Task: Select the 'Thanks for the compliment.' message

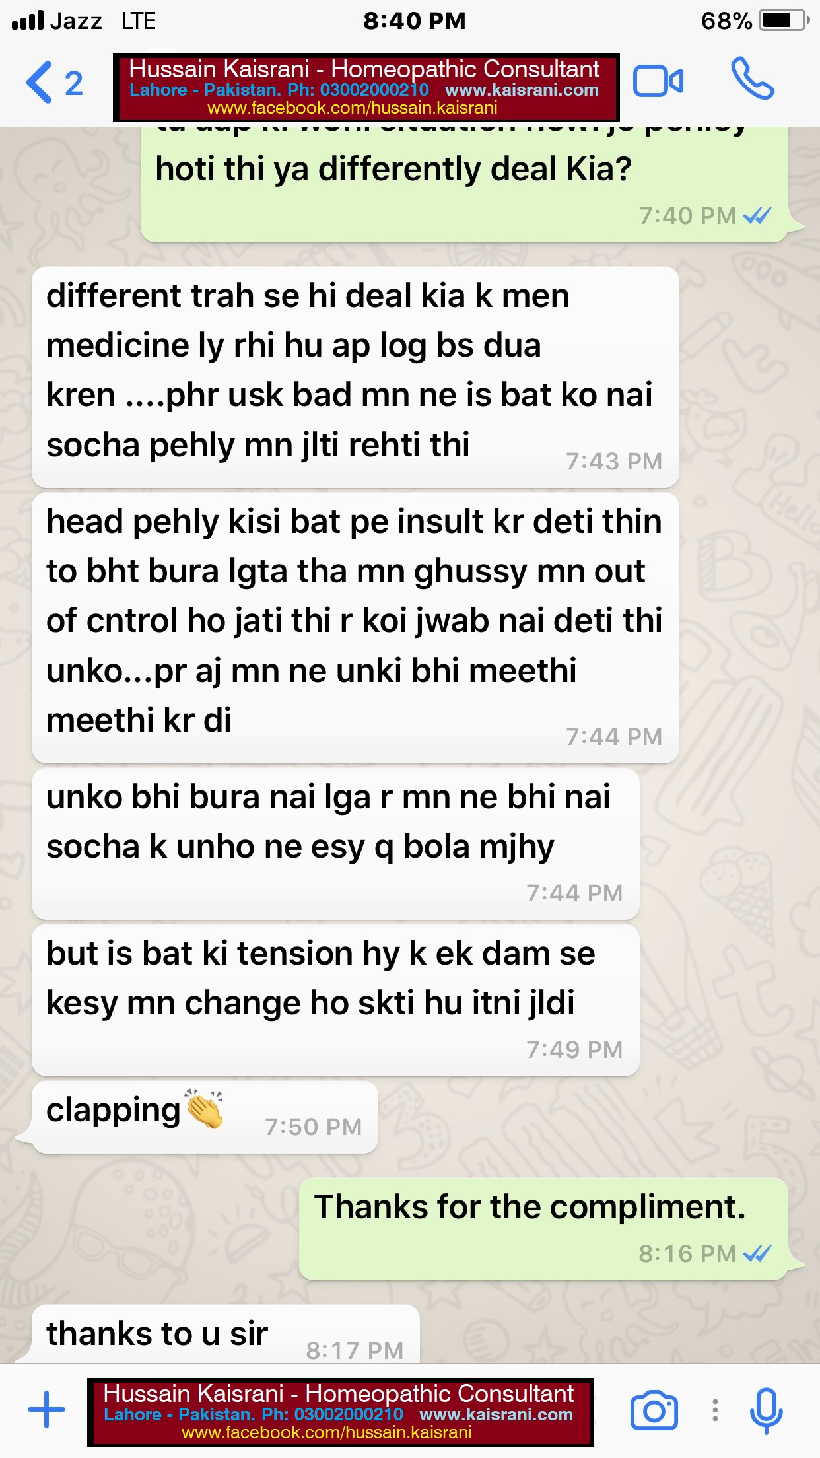Action: [x=543, y=1229]
